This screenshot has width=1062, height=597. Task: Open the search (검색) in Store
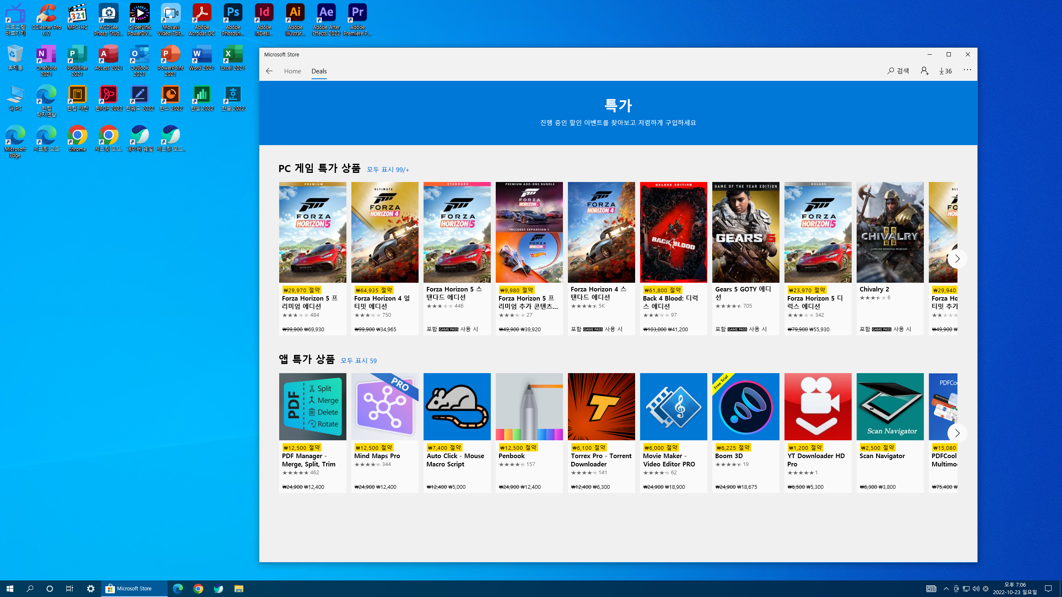(x=898, y=71)
